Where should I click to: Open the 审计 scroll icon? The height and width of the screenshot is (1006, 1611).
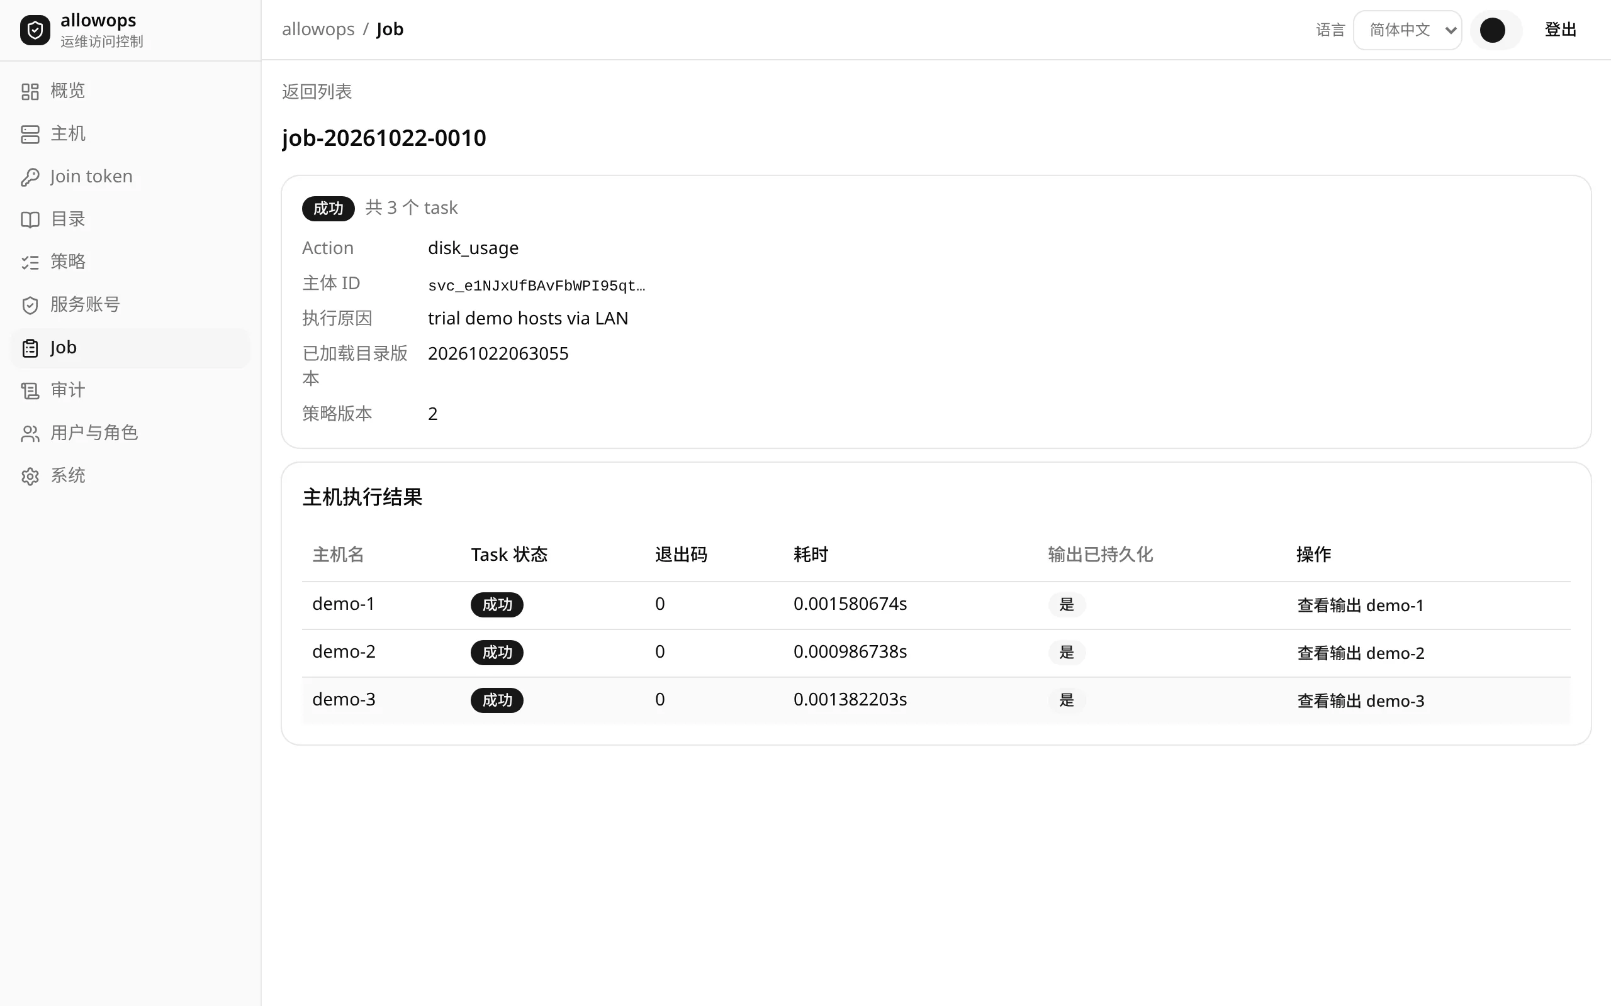click(x=30, y=390)
